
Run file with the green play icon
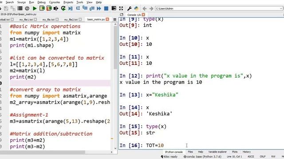click(x=35, y=8)
